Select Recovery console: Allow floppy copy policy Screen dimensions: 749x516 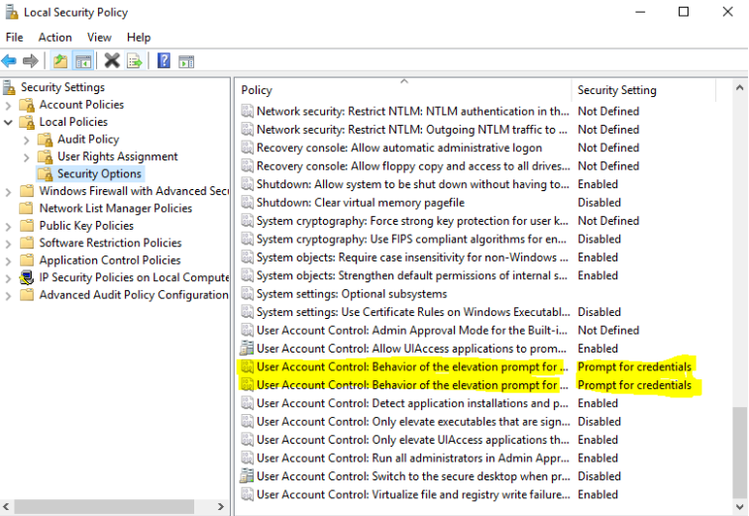[413, 165]
